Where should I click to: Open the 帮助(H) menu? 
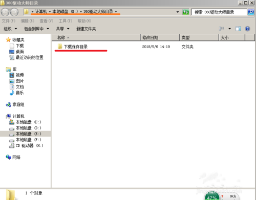[x=84, y=21]
